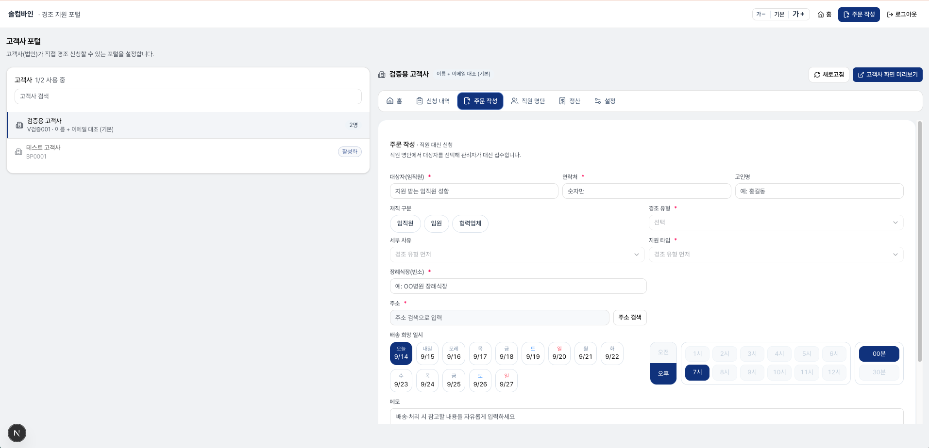Viewport: 929px width, 448px height.
Task: Select the 7시 hour button
Action: [x=697, y=372]
